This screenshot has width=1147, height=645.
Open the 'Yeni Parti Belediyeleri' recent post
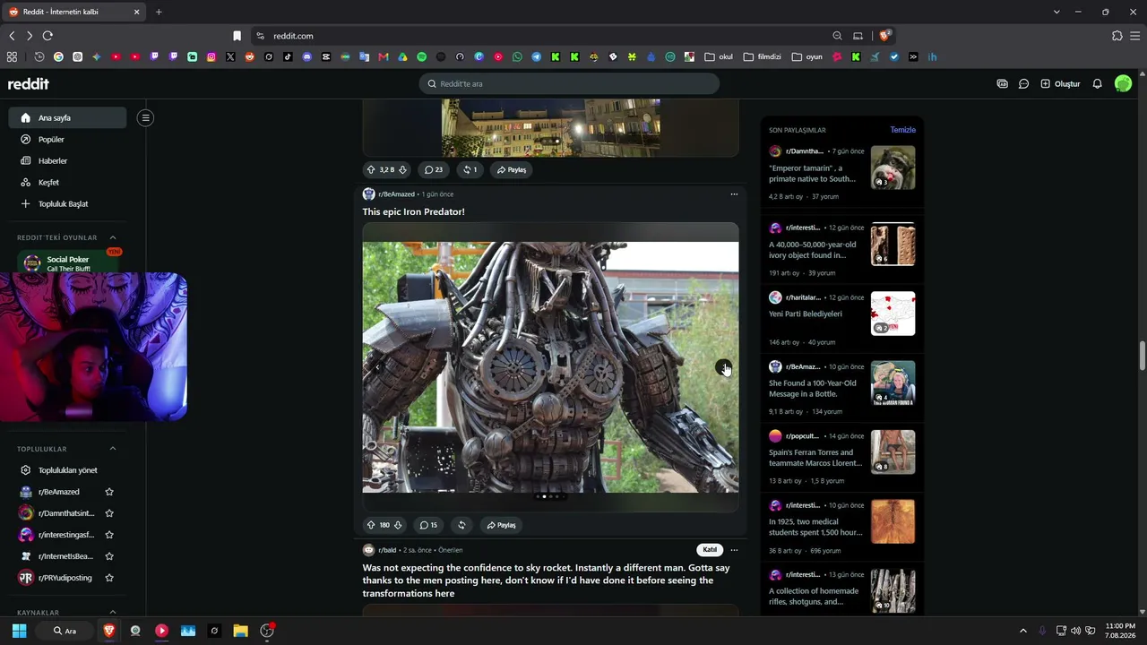point(806,314)
